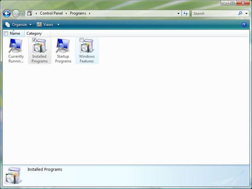Viewport: 252px width, 189px height.
Task: Sort by the Name column header
Action: (x=15, y=33)
